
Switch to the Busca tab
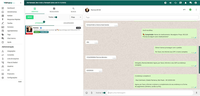pos(73,10)
